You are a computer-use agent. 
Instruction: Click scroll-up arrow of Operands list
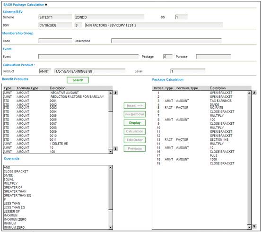(111, 168)
